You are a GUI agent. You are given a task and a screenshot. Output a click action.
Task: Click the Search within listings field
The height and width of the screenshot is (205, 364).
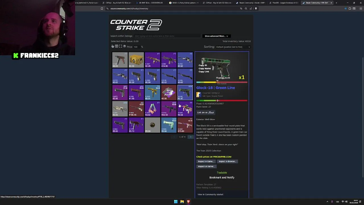point(167,36)
